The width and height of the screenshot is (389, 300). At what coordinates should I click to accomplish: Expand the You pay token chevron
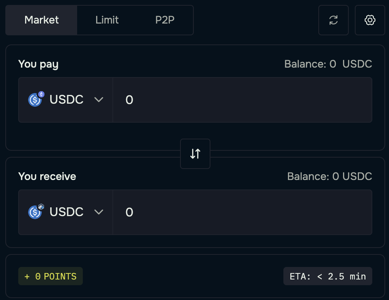99,99
